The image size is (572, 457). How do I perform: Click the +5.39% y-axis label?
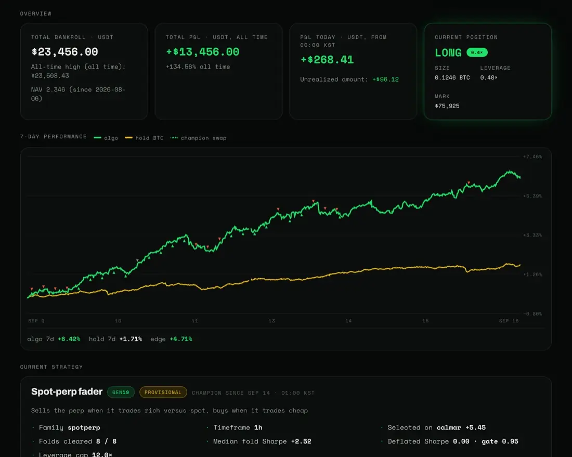click(532, 196)
